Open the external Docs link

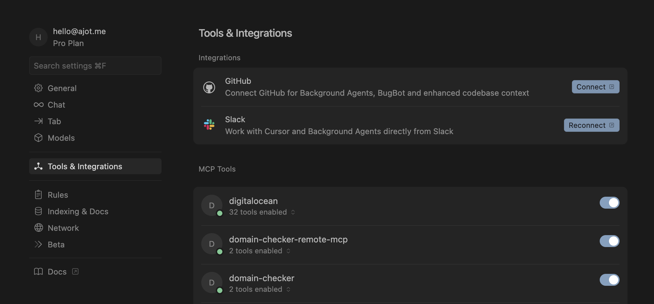57,272
